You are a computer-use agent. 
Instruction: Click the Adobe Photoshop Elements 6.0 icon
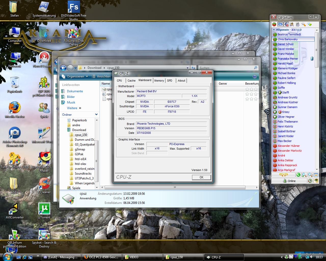pos(15,137)
